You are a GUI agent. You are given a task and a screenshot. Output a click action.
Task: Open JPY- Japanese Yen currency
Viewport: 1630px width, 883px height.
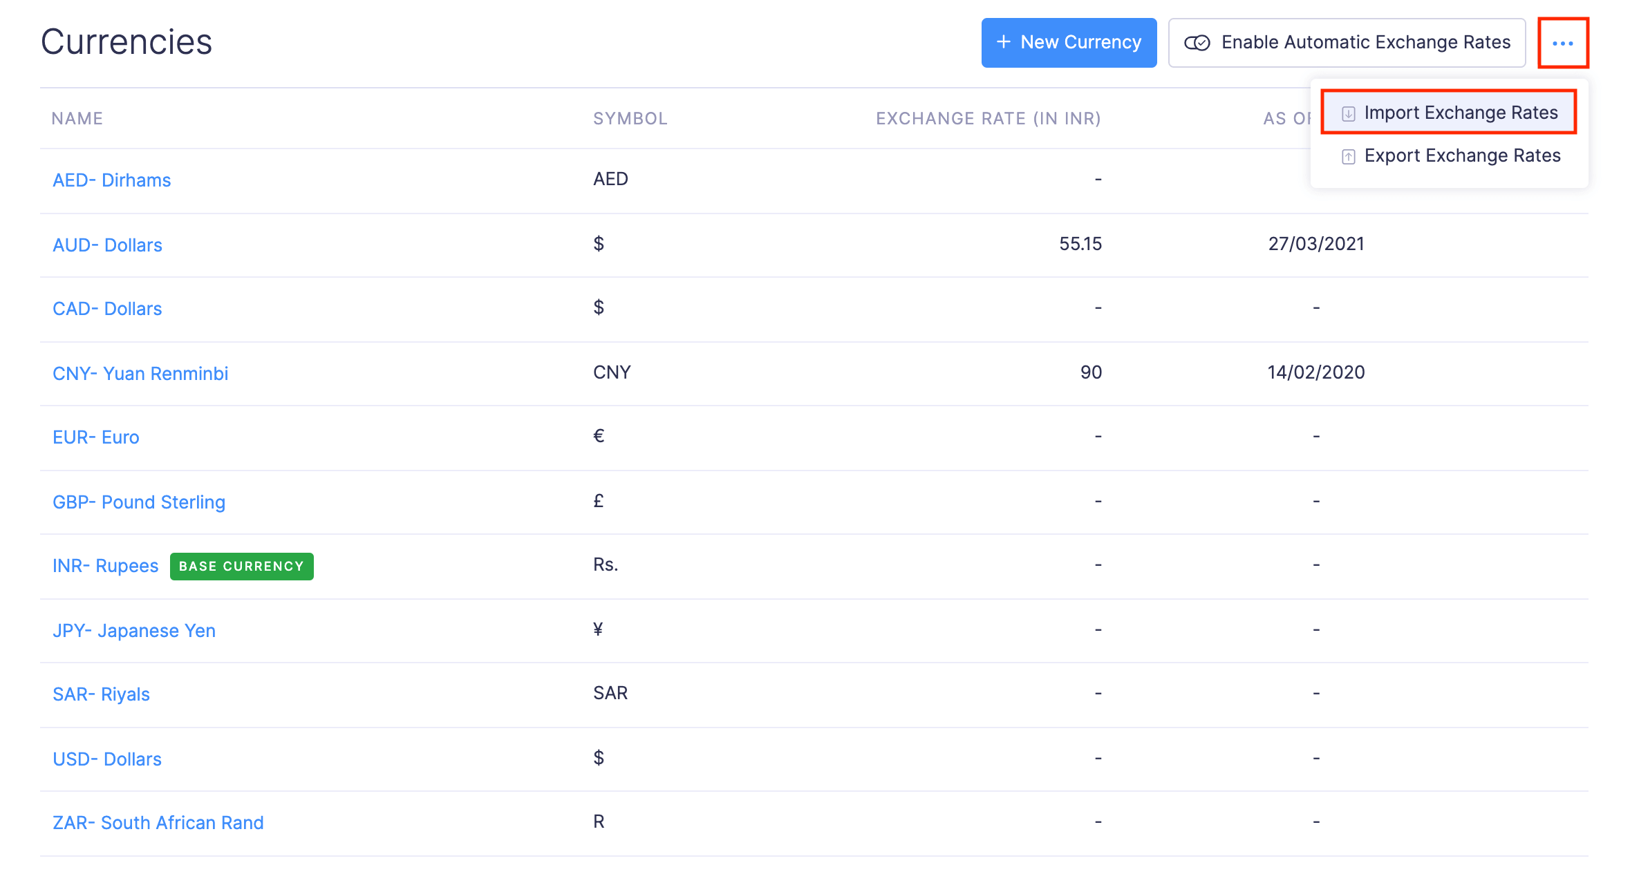(134, 631)
